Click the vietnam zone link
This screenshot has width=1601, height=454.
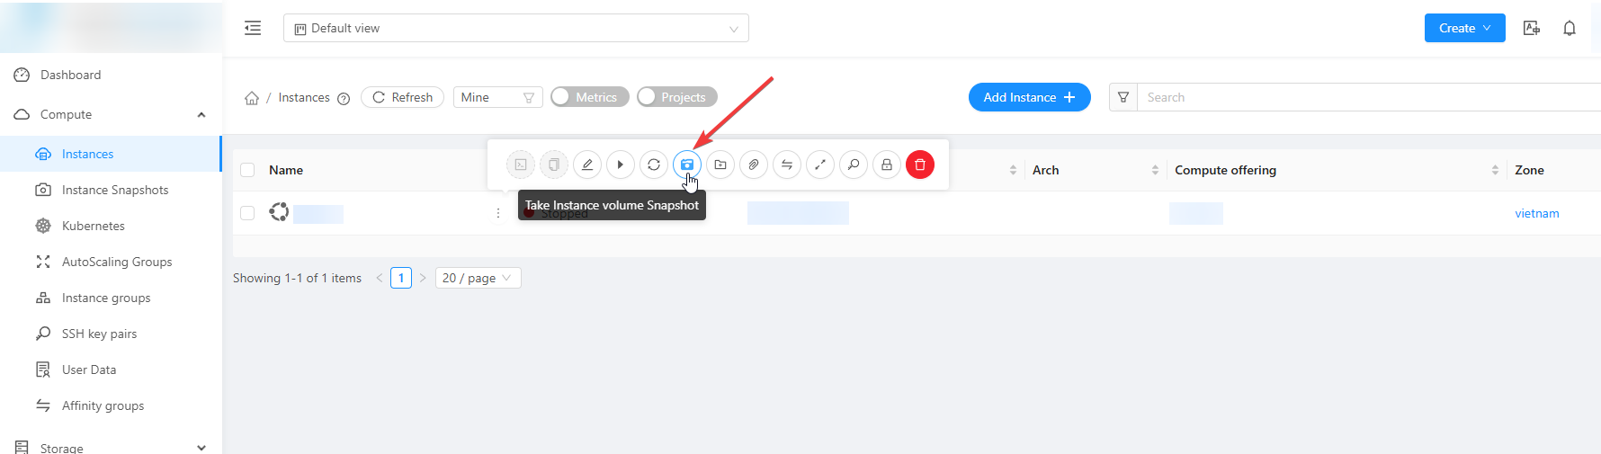[1536, 213]
